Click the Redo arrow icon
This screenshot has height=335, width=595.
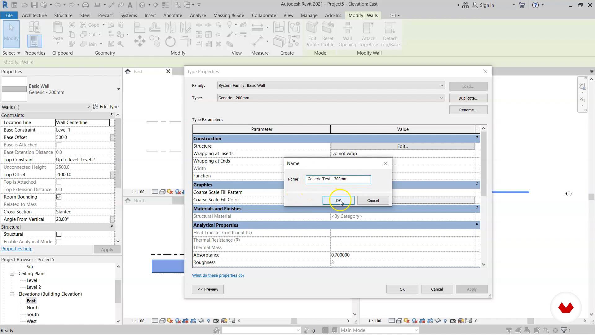click(x=71, y=5)
